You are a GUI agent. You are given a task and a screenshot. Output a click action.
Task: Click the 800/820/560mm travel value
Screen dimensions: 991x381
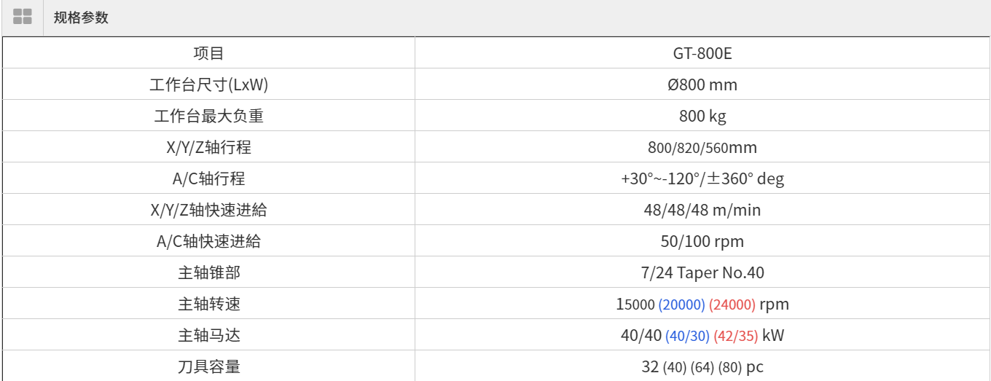pyautogui.click(x=702, y=148)
